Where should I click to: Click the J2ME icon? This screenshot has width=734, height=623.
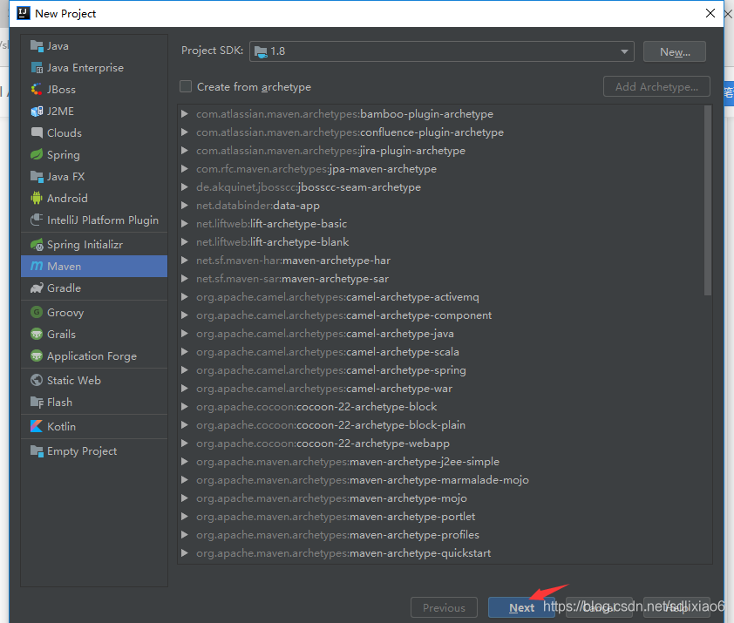click(37, 112)
